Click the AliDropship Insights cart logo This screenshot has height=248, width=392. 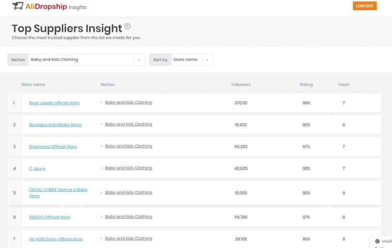pos(49,6)
